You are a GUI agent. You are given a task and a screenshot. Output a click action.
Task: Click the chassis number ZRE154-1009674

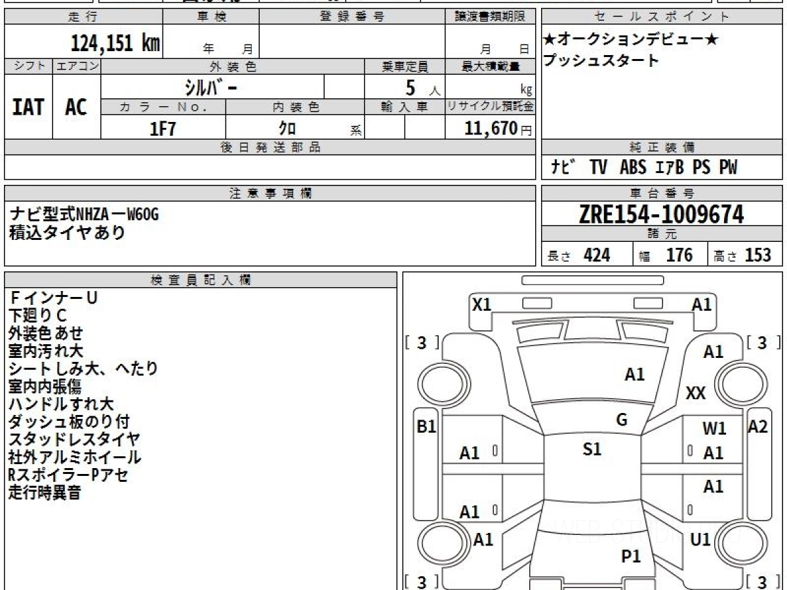point(661,214)
